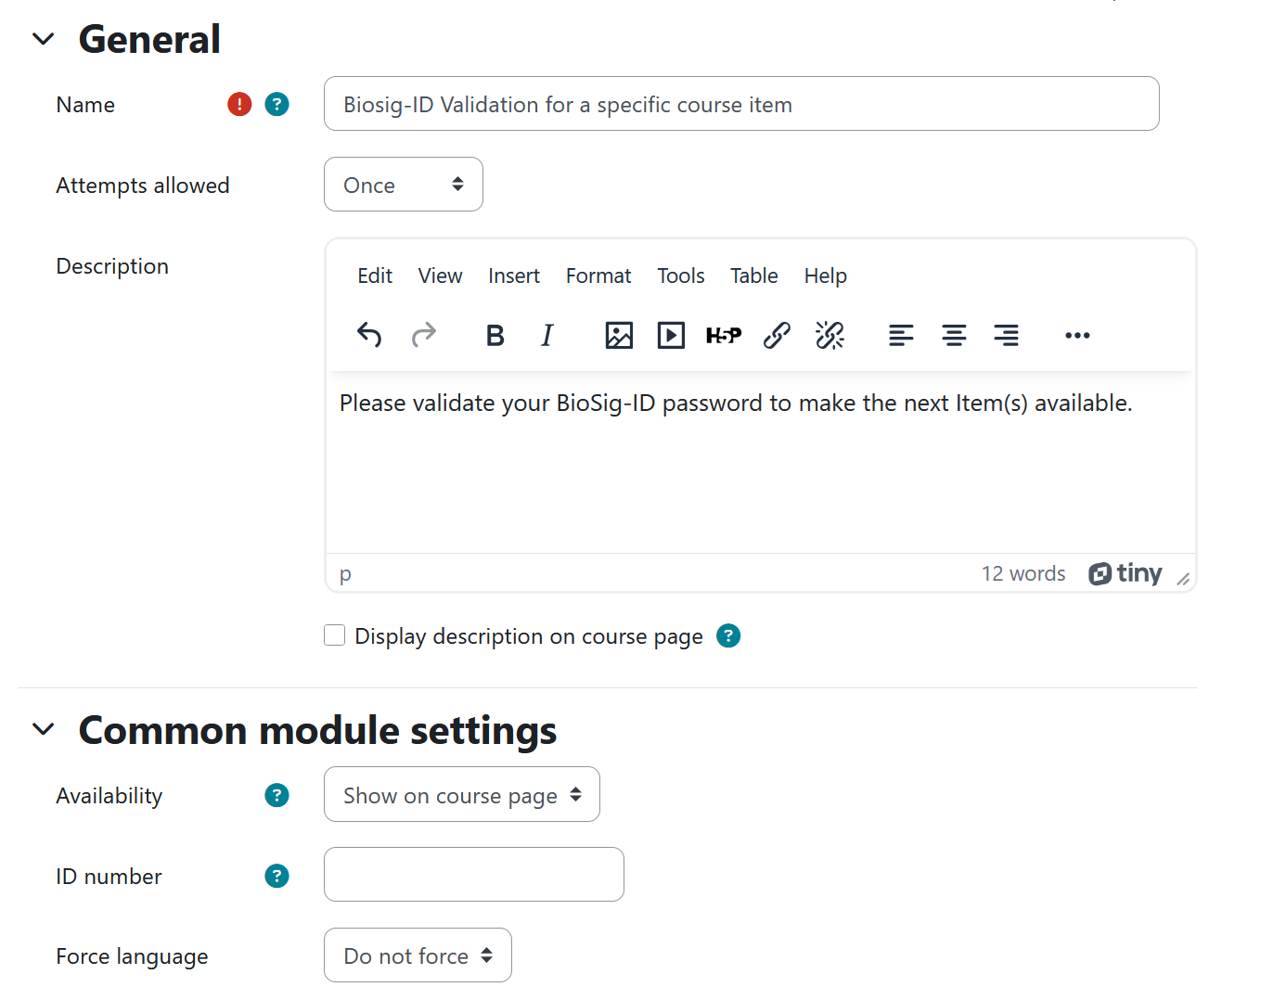Open the editor Insert menu
This screenshot has height=1000, width=1286.
coord(514,276)
